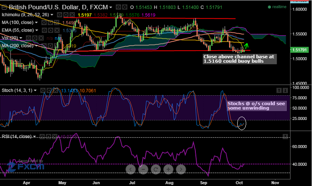Open Stoch (14, 3, 1) settings gear
The width and height of the screenshot is (312, 186).
[x=49, y=90]
